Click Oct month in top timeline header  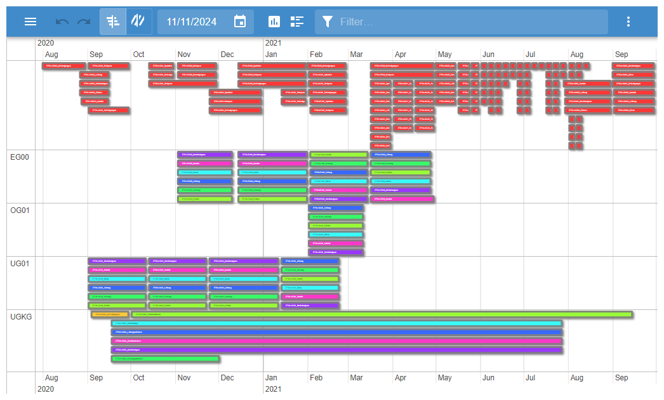coord(138,55)
